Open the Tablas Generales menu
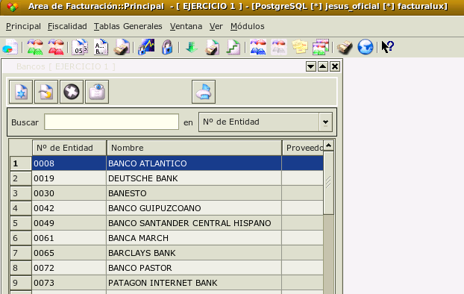464x294 pixels. point(128,26)
